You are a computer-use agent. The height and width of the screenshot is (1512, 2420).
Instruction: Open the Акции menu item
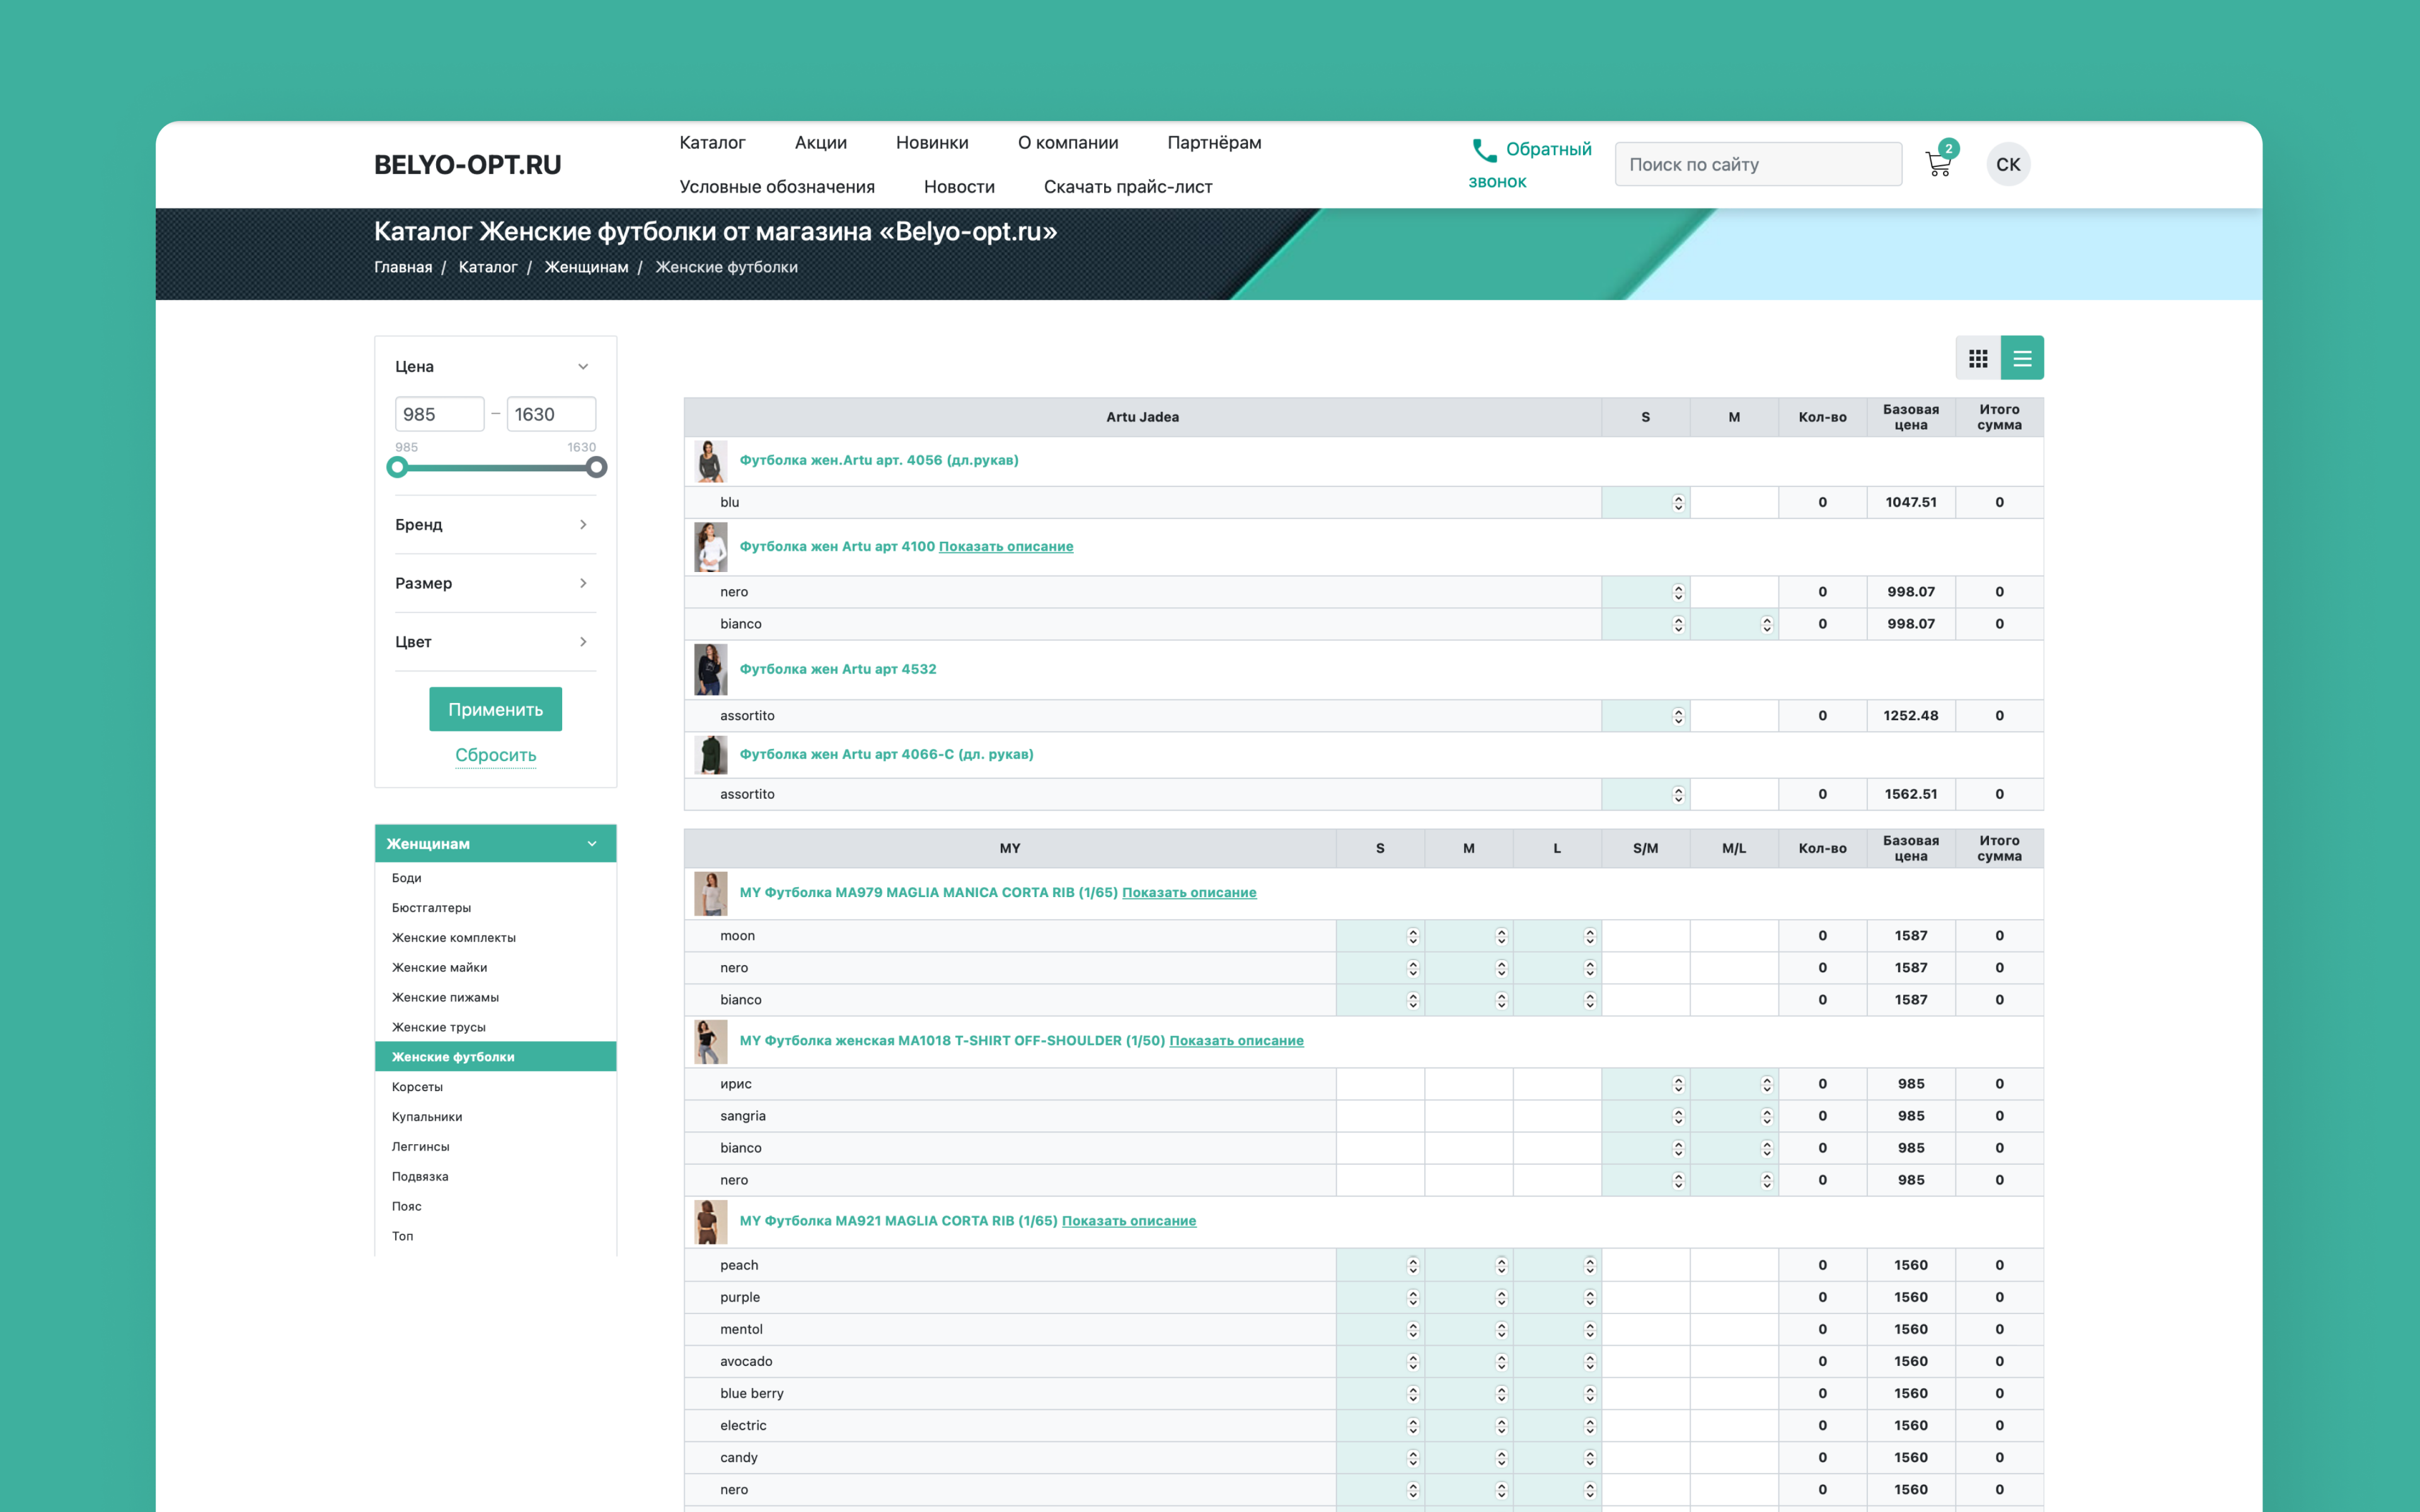coord(820,143)
